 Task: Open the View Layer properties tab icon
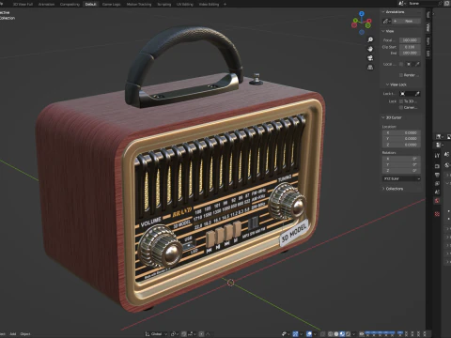[437, 183]
